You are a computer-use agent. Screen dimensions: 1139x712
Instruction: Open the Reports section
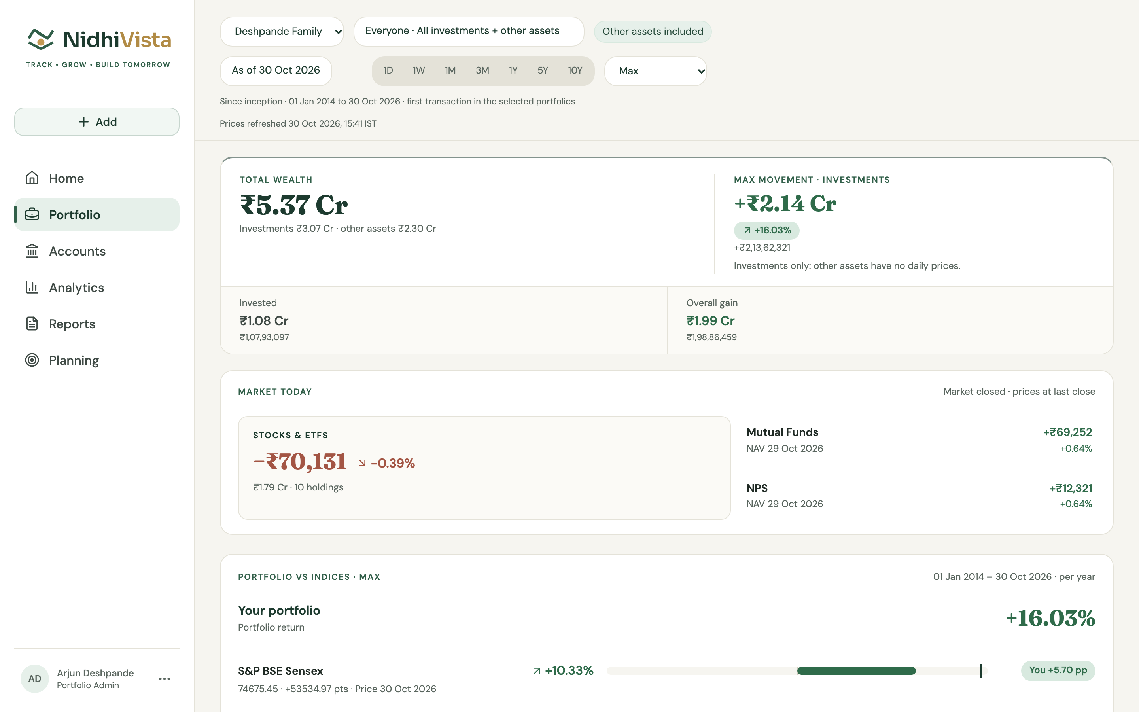click(x=97, y=324)
